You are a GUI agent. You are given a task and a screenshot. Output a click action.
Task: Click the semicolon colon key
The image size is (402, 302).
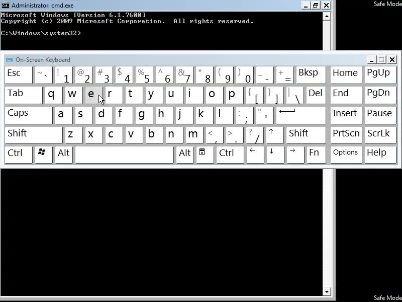click(x=245, y=115)
